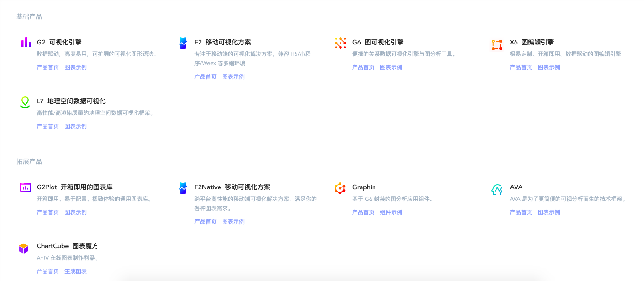Open 产品首页 link under X6

pos(521,68)
